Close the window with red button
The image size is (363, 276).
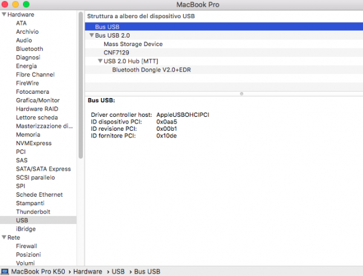(x=5, y=4)
